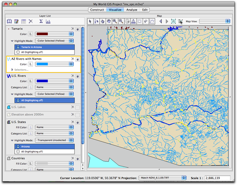Viewport: 237px width, 185px height.
Task: Zoom to selected features icon
Action: [180, 21]
